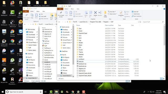This screenshot has height=94, width=168.
Task: Open OneDrive in front window navigation pane
Action: [x=65, y=51]
